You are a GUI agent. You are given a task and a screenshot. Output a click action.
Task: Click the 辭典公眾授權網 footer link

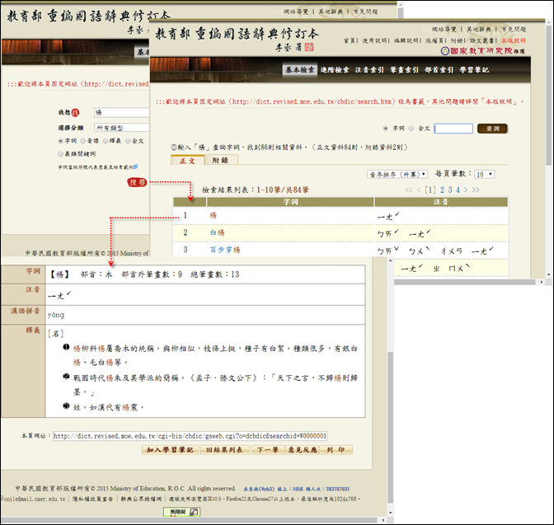141,499
